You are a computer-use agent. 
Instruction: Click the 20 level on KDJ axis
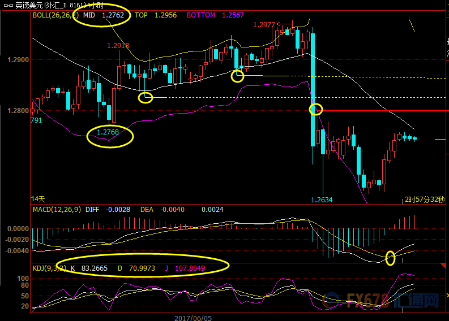coord(25,306)
